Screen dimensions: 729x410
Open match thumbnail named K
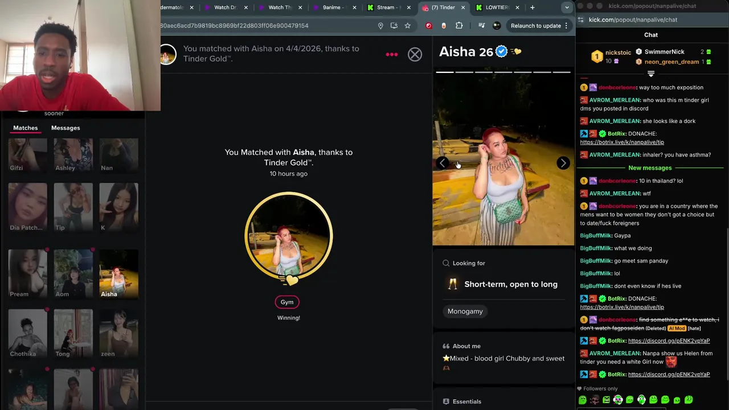point(118,207)
